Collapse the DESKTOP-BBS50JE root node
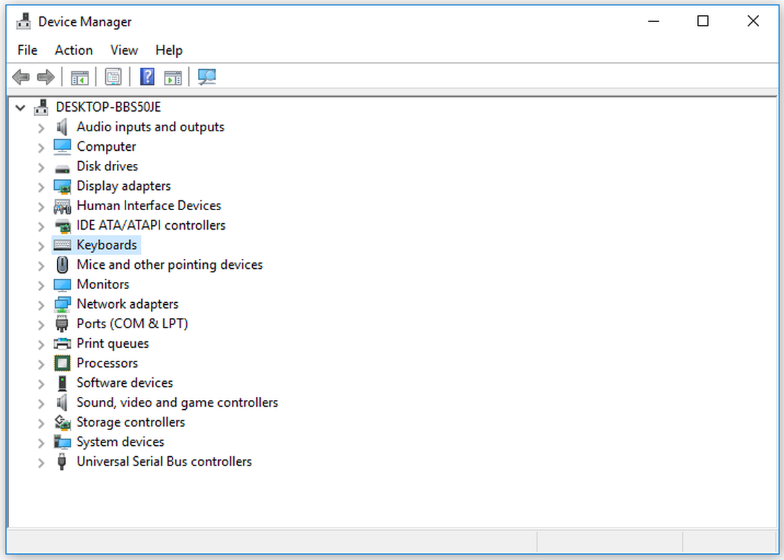The image size is (784, 560). pos(22,107)
